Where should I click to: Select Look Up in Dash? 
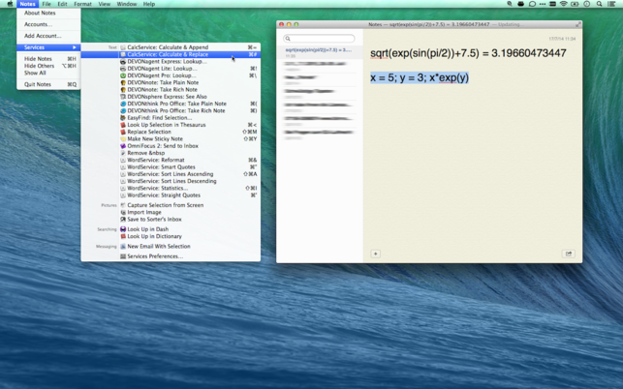click(x=147, y=229)
